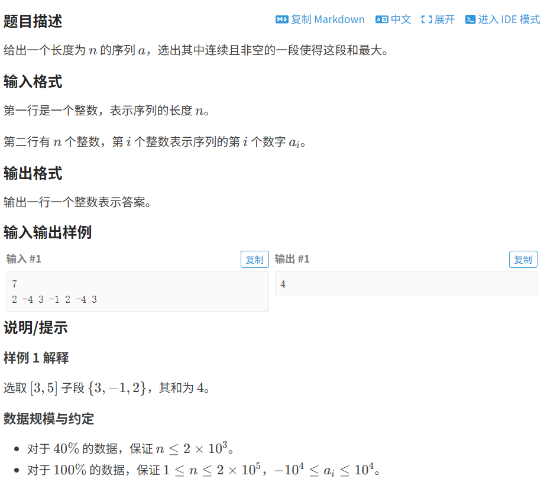Click the 输出格式 heading

pyautogui.click(x=33, y=173)
